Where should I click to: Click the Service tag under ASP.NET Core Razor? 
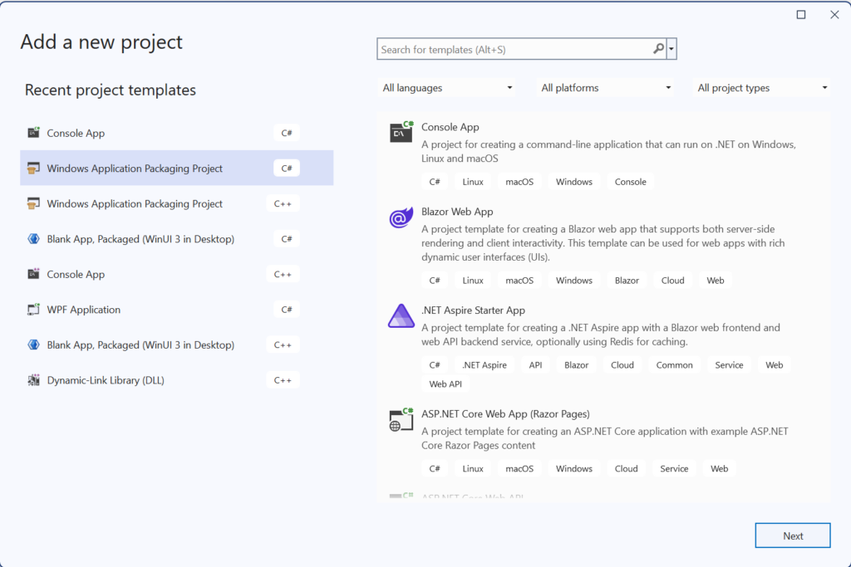tap(674, 468)
